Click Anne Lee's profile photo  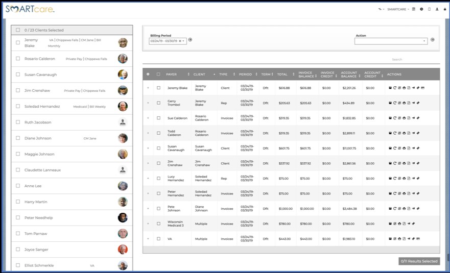click(123, 186)
